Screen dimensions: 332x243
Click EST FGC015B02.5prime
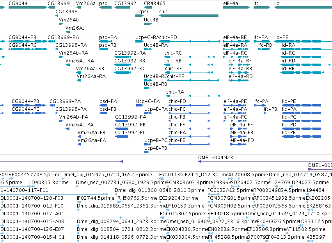(x=183, y=214)
